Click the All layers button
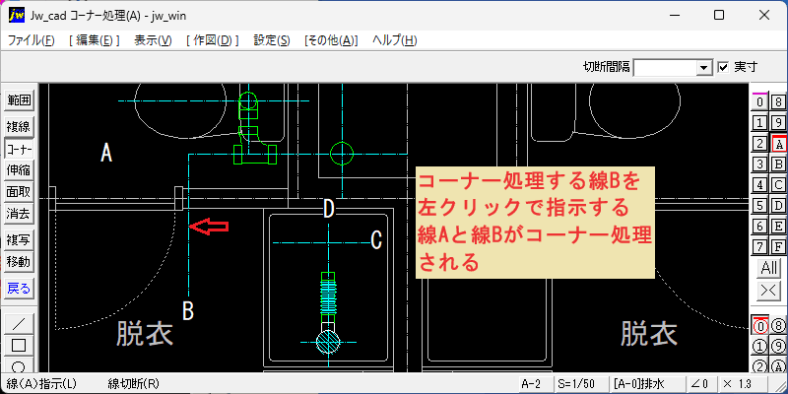This screenshot has width=788, height=394. pyautogui.click(x=769, y=268)
